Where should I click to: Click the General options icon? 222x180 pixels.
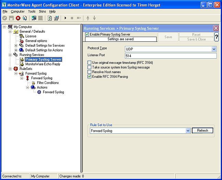(x=22, y=41)
